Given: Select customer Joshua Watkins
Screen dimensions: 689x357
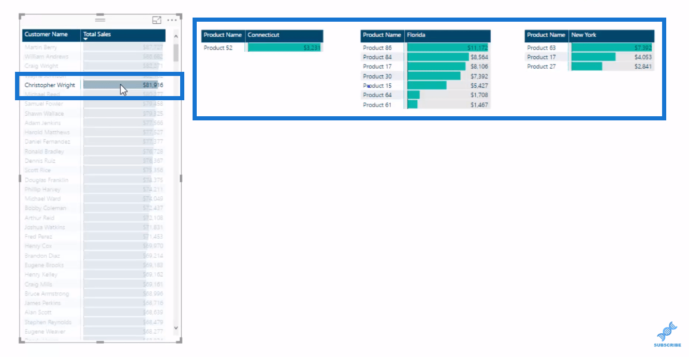Looking at the screenshot, I should pyautogui.click(x=45, y=227).
